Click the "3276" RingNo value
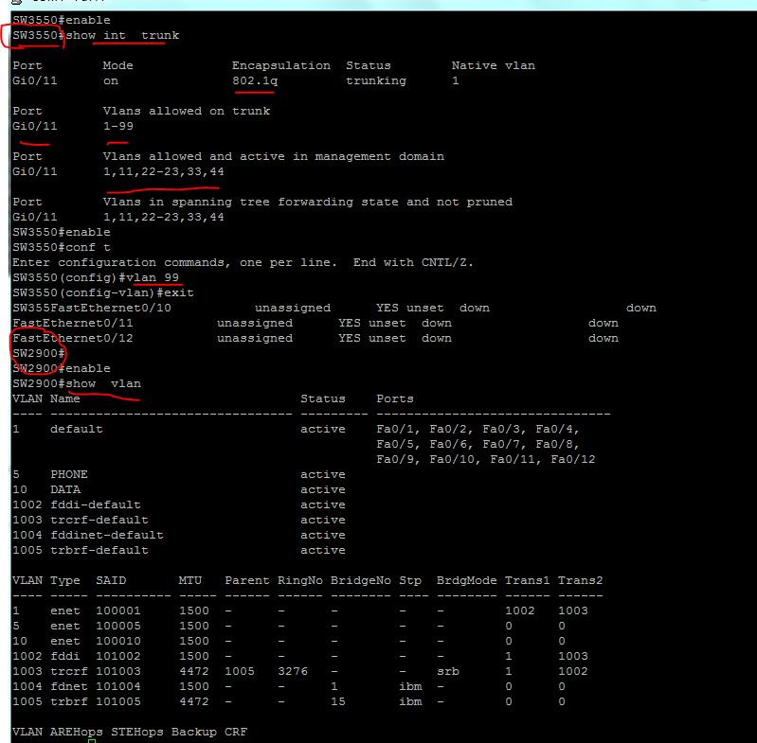 point(293,671)
